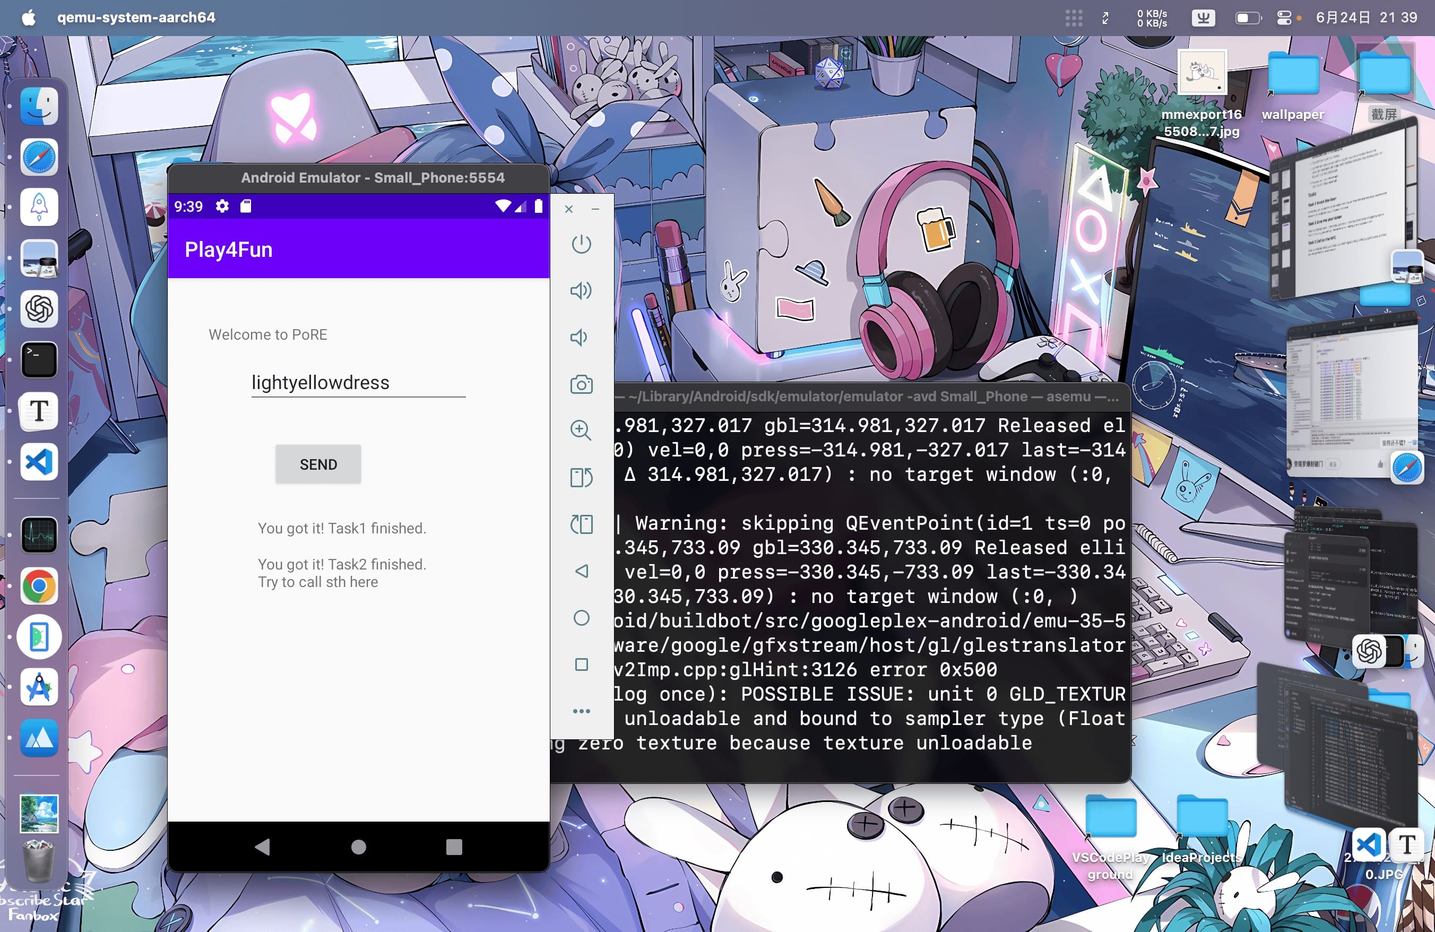The height and width of the screenshot is (932, 1435).
Task: Tap Android navigation bar home button
Action: point(359,847)
